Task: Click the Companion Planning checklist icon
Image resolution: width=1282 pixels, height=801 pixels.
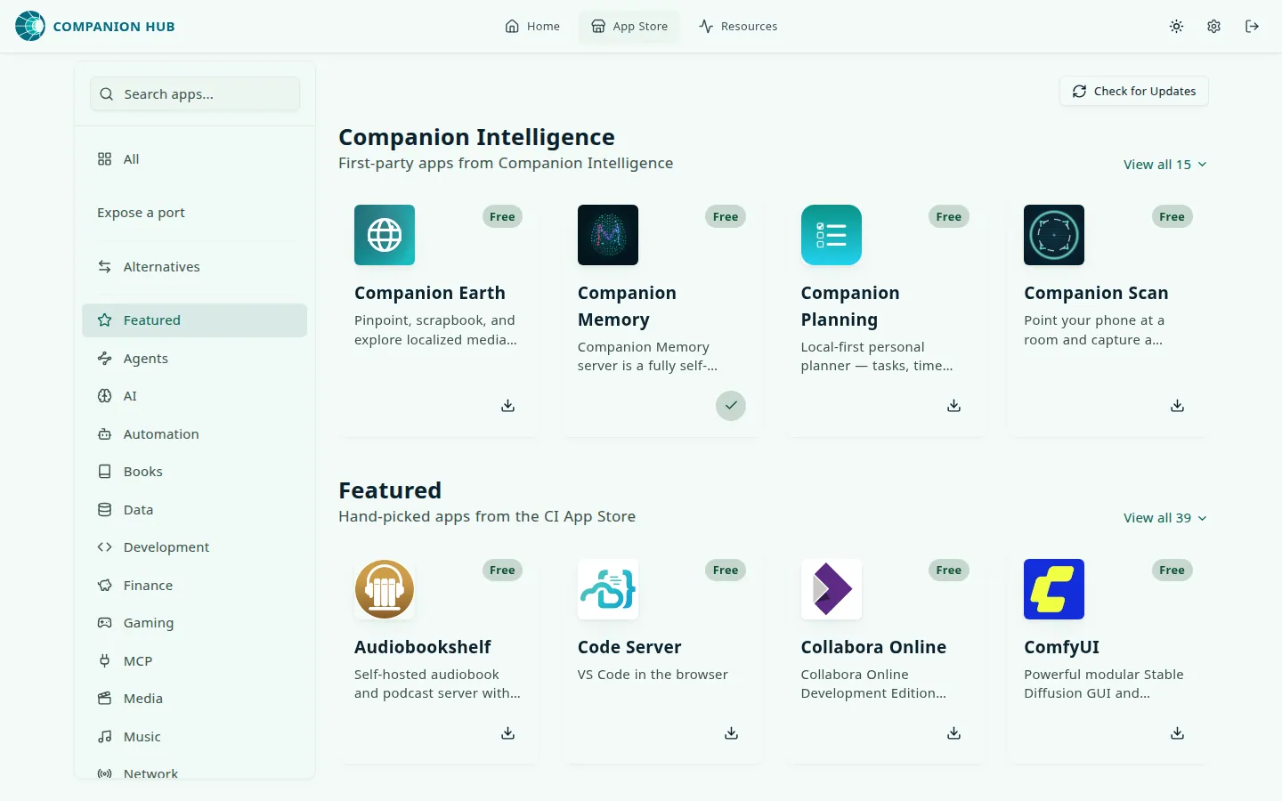Action: click(832, 235)
